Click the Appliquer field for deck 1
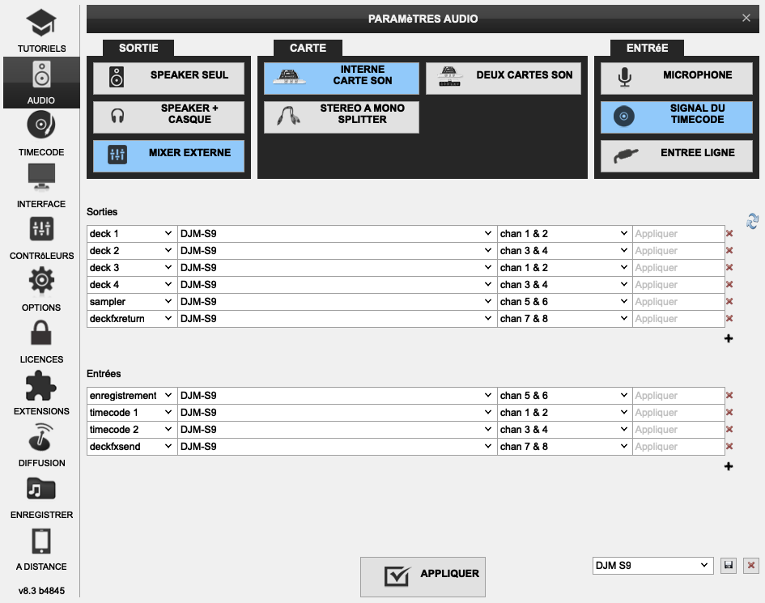 point(678,234)
